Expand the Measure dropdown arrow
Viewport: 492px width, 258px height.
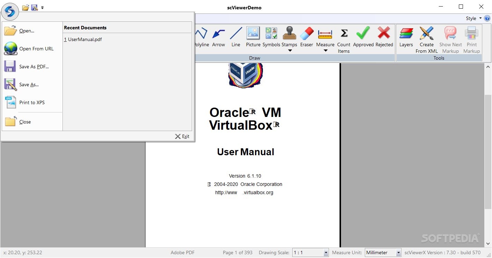tap(325, 51)
